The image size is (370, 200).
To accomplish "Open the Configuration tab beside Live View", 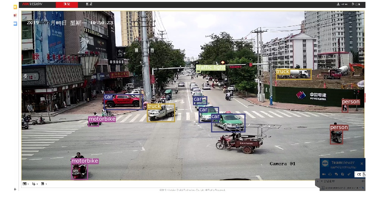I will point(89,4).
